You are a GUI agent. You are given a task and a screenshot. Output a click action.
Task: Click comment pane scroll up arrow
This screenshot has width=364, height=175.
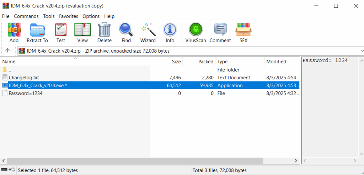point(362,61)
